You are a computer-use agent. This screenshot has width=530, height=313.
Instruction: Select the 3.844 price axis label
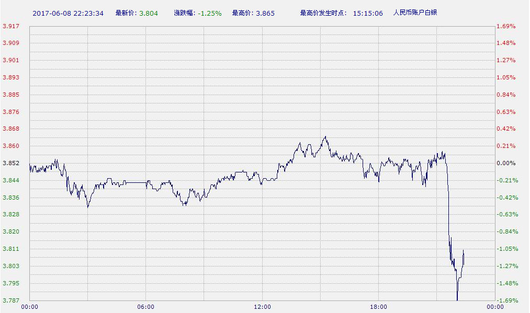coord(11,180)
